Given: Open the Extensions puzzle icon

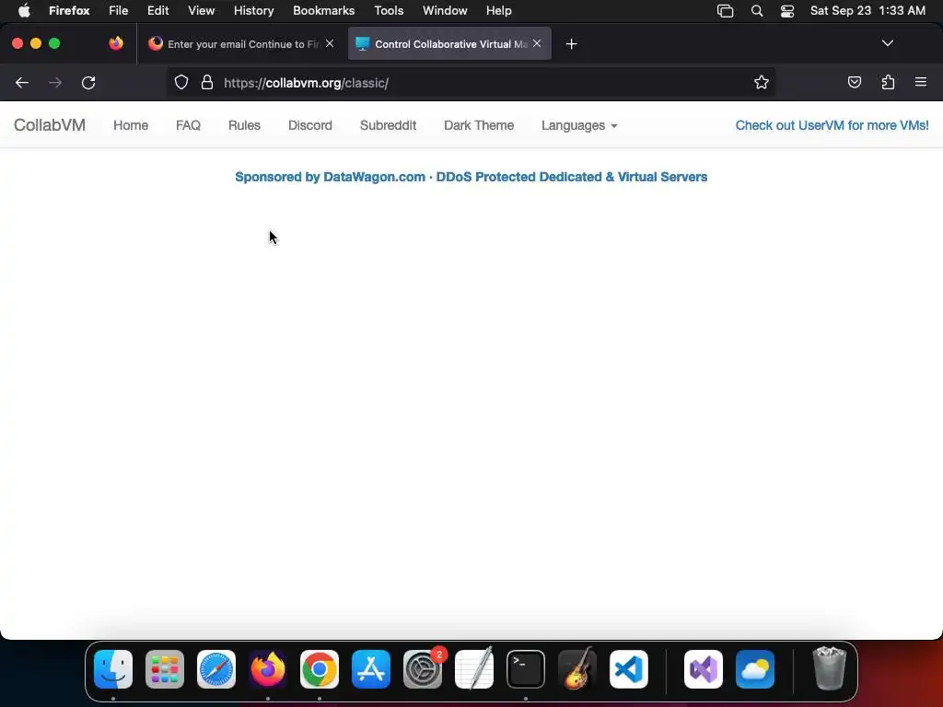Looking at the screenshot, I should coord(888,82).
